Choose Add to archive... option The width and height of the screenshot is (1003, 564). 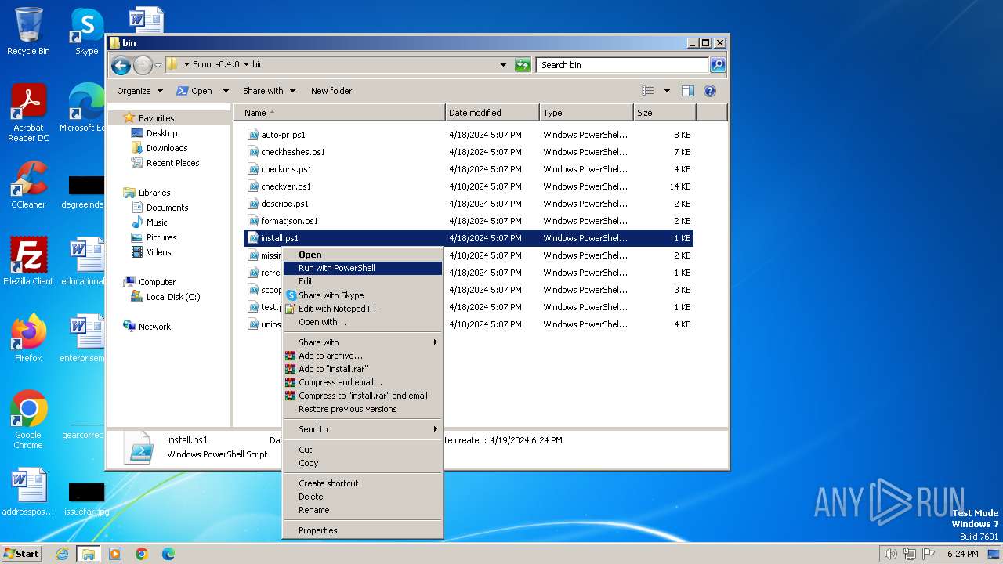click(362, 356)
